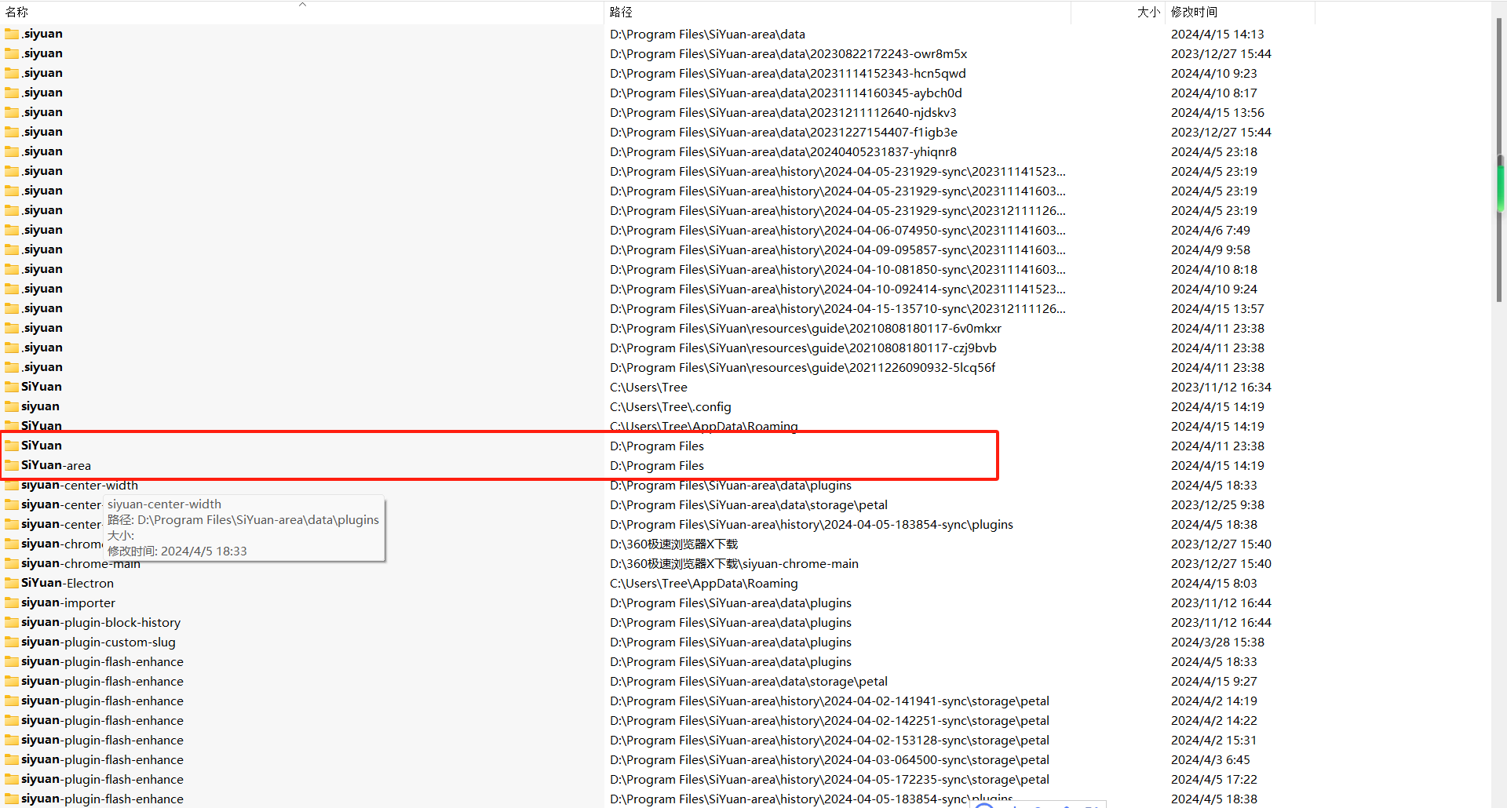1507x808 pixels.
Task: Click the siyuan-importer folder icon
Action: [12, 603]
